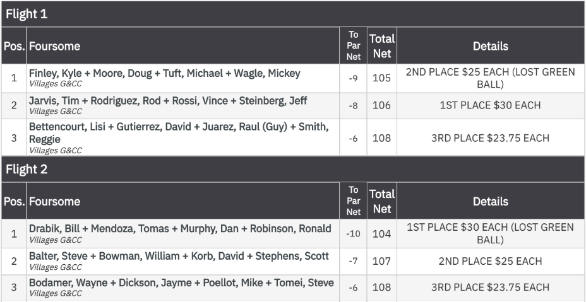
Task: Click the 1ST PLACE $30 EACH cell for Jarvis
Action: (x=491, y=106)
